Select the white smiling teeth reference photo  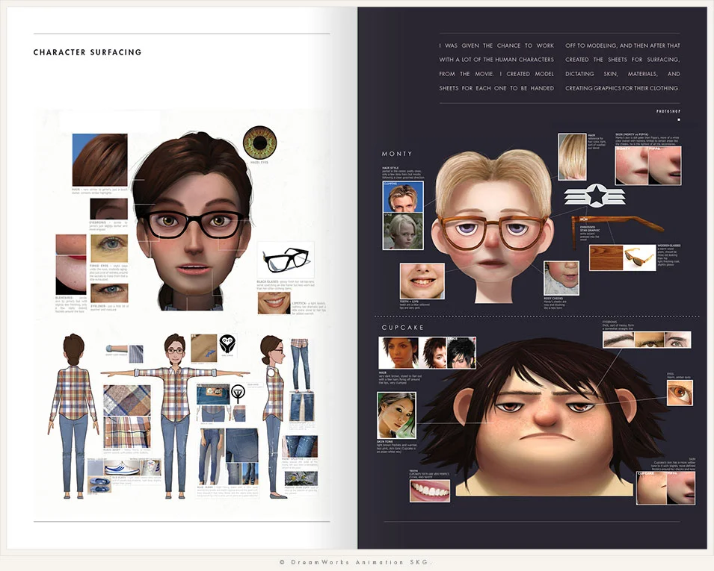click(430, 490)
